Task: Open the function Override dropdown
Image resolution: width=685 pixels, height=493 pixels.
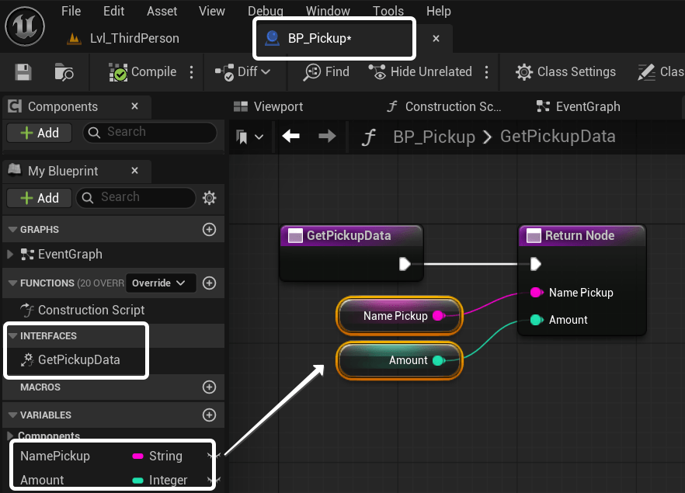Action: pyautogui.click(x=160, y=283)
